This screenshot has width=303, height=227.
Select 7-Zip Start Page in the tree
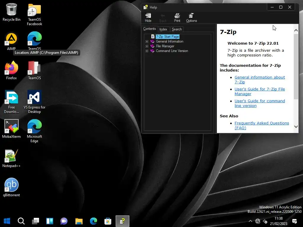coord(167,36)
